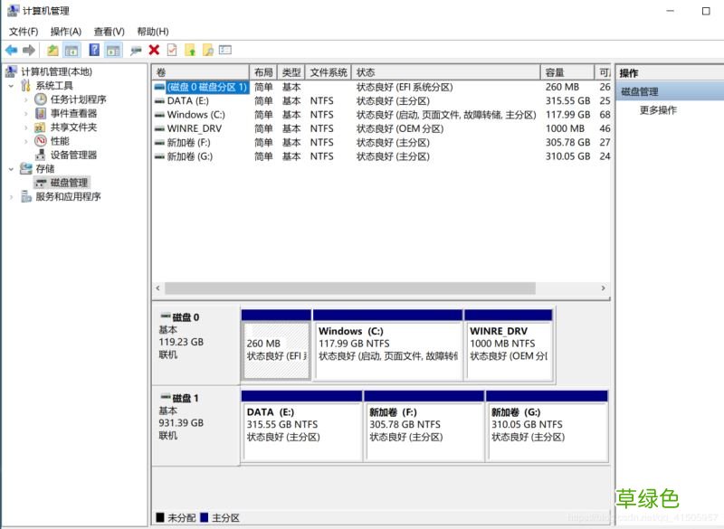Select the 设备管理器 icon in the sidebar

43,153
